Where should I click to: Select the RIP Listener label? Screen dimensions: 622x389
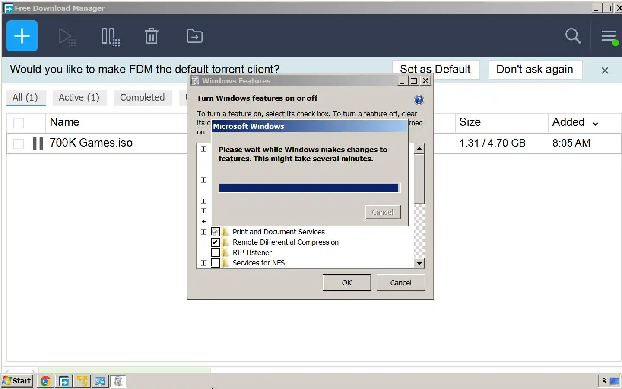pyautogui.click(x=252, y=253)
